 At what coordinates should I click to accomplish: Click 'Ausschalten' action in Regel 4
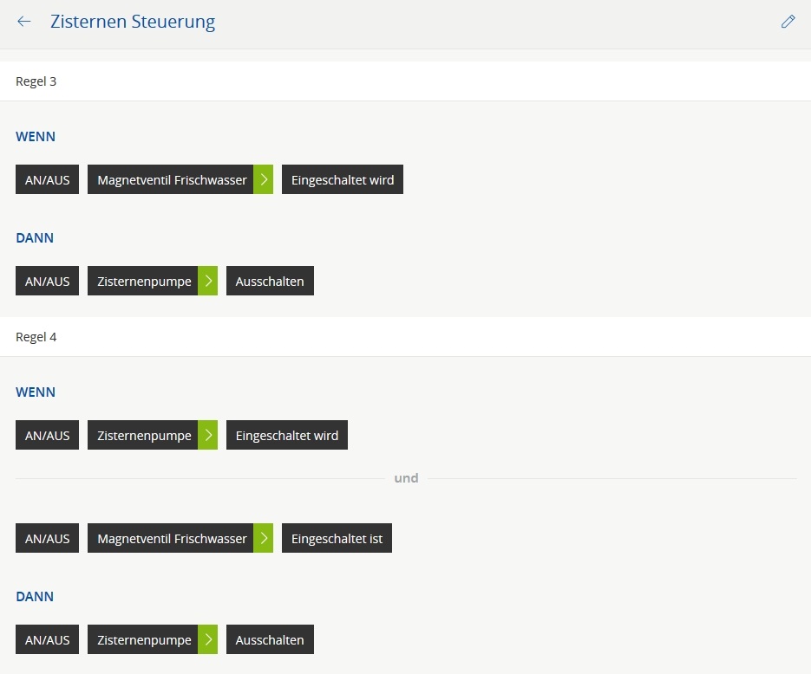pos(270,640)
